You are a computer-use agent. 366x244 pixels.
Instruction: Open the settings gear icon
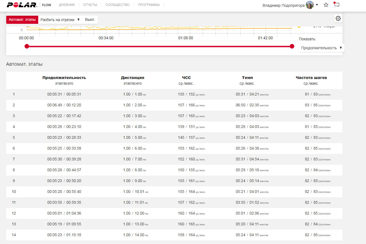coord(338,18)
